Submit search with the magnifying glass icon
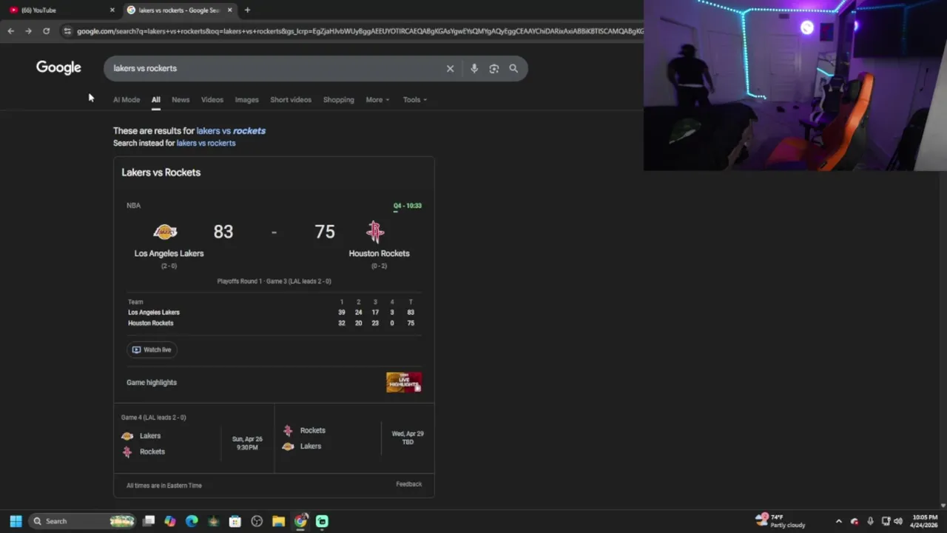The height and width of the screenshot is (533, 947). pos(513,68)
